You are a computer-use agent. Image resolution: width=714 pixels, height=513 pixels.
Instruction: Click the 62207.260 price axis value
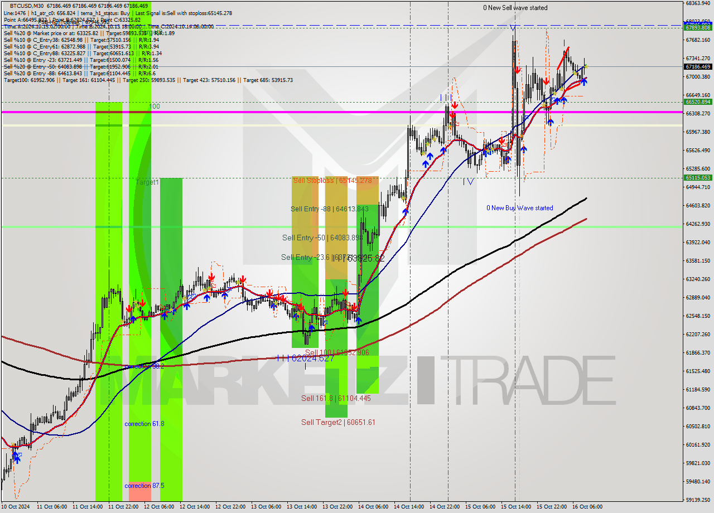tap(697, 334)
